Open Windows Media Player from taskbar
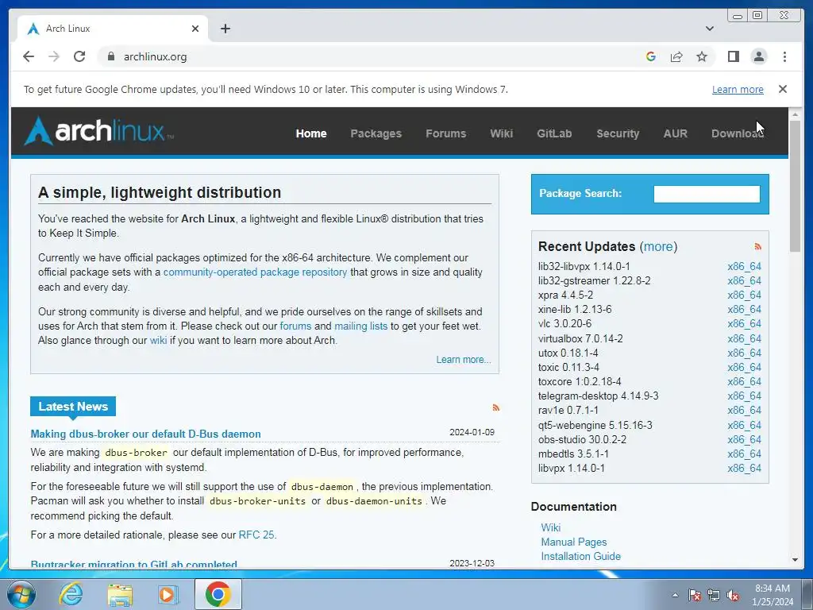Screen dimensions: 813x610 tap(168, 594)
